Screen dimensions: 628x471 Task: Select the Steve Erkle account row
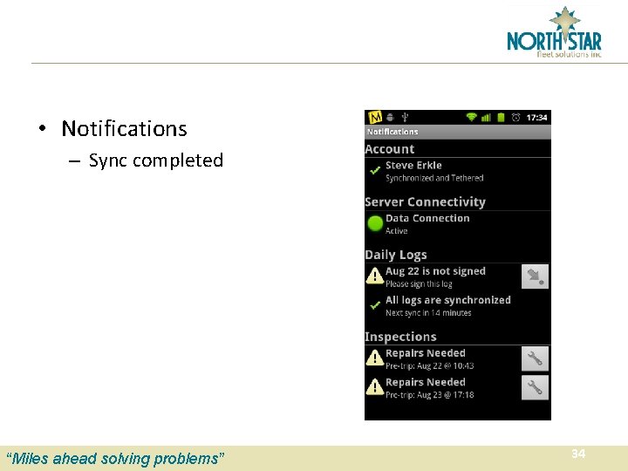click(x=458, y=172)
